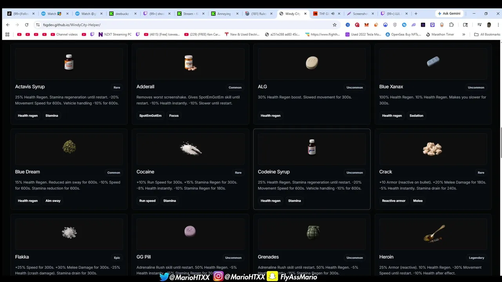The height and width of the screenshot is (282, 502).
Task: Click the Crack rocks image
Action: click(x=433, y=148)
